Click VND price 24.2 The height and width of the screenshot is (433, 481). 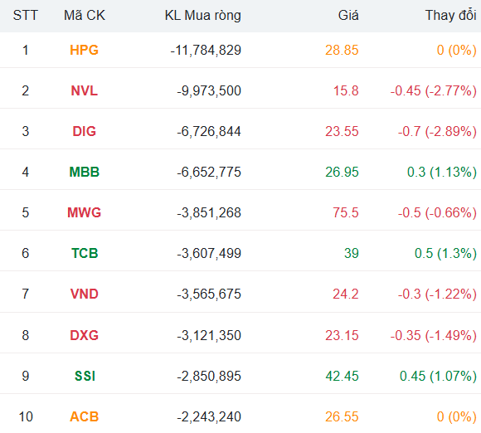point(346,294)
